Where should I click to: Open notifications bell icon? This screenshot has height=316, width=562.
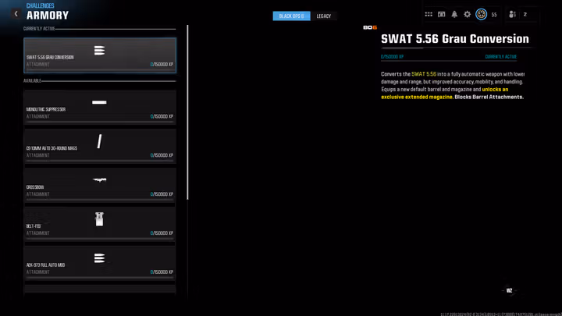pyautogui.click(x=454, y=14)
